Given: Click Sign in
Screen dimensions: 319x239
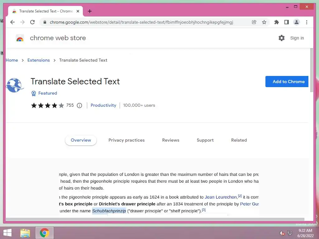Looking at the screenshot, I should 297,38.
